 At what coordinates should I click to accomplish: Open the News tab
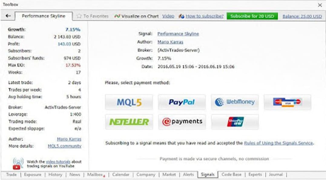(x=75, y=174)
